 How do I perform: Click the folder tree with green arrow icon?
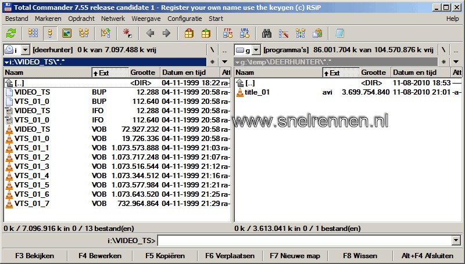(x=106, y=33)
